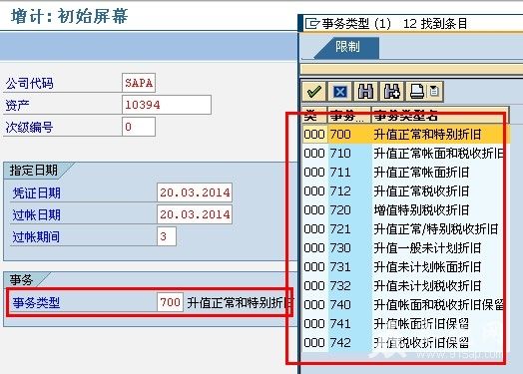Click the 资产 field containing 10394
Image resolution: width=523 pixels, height=374 pixels.
167,105
